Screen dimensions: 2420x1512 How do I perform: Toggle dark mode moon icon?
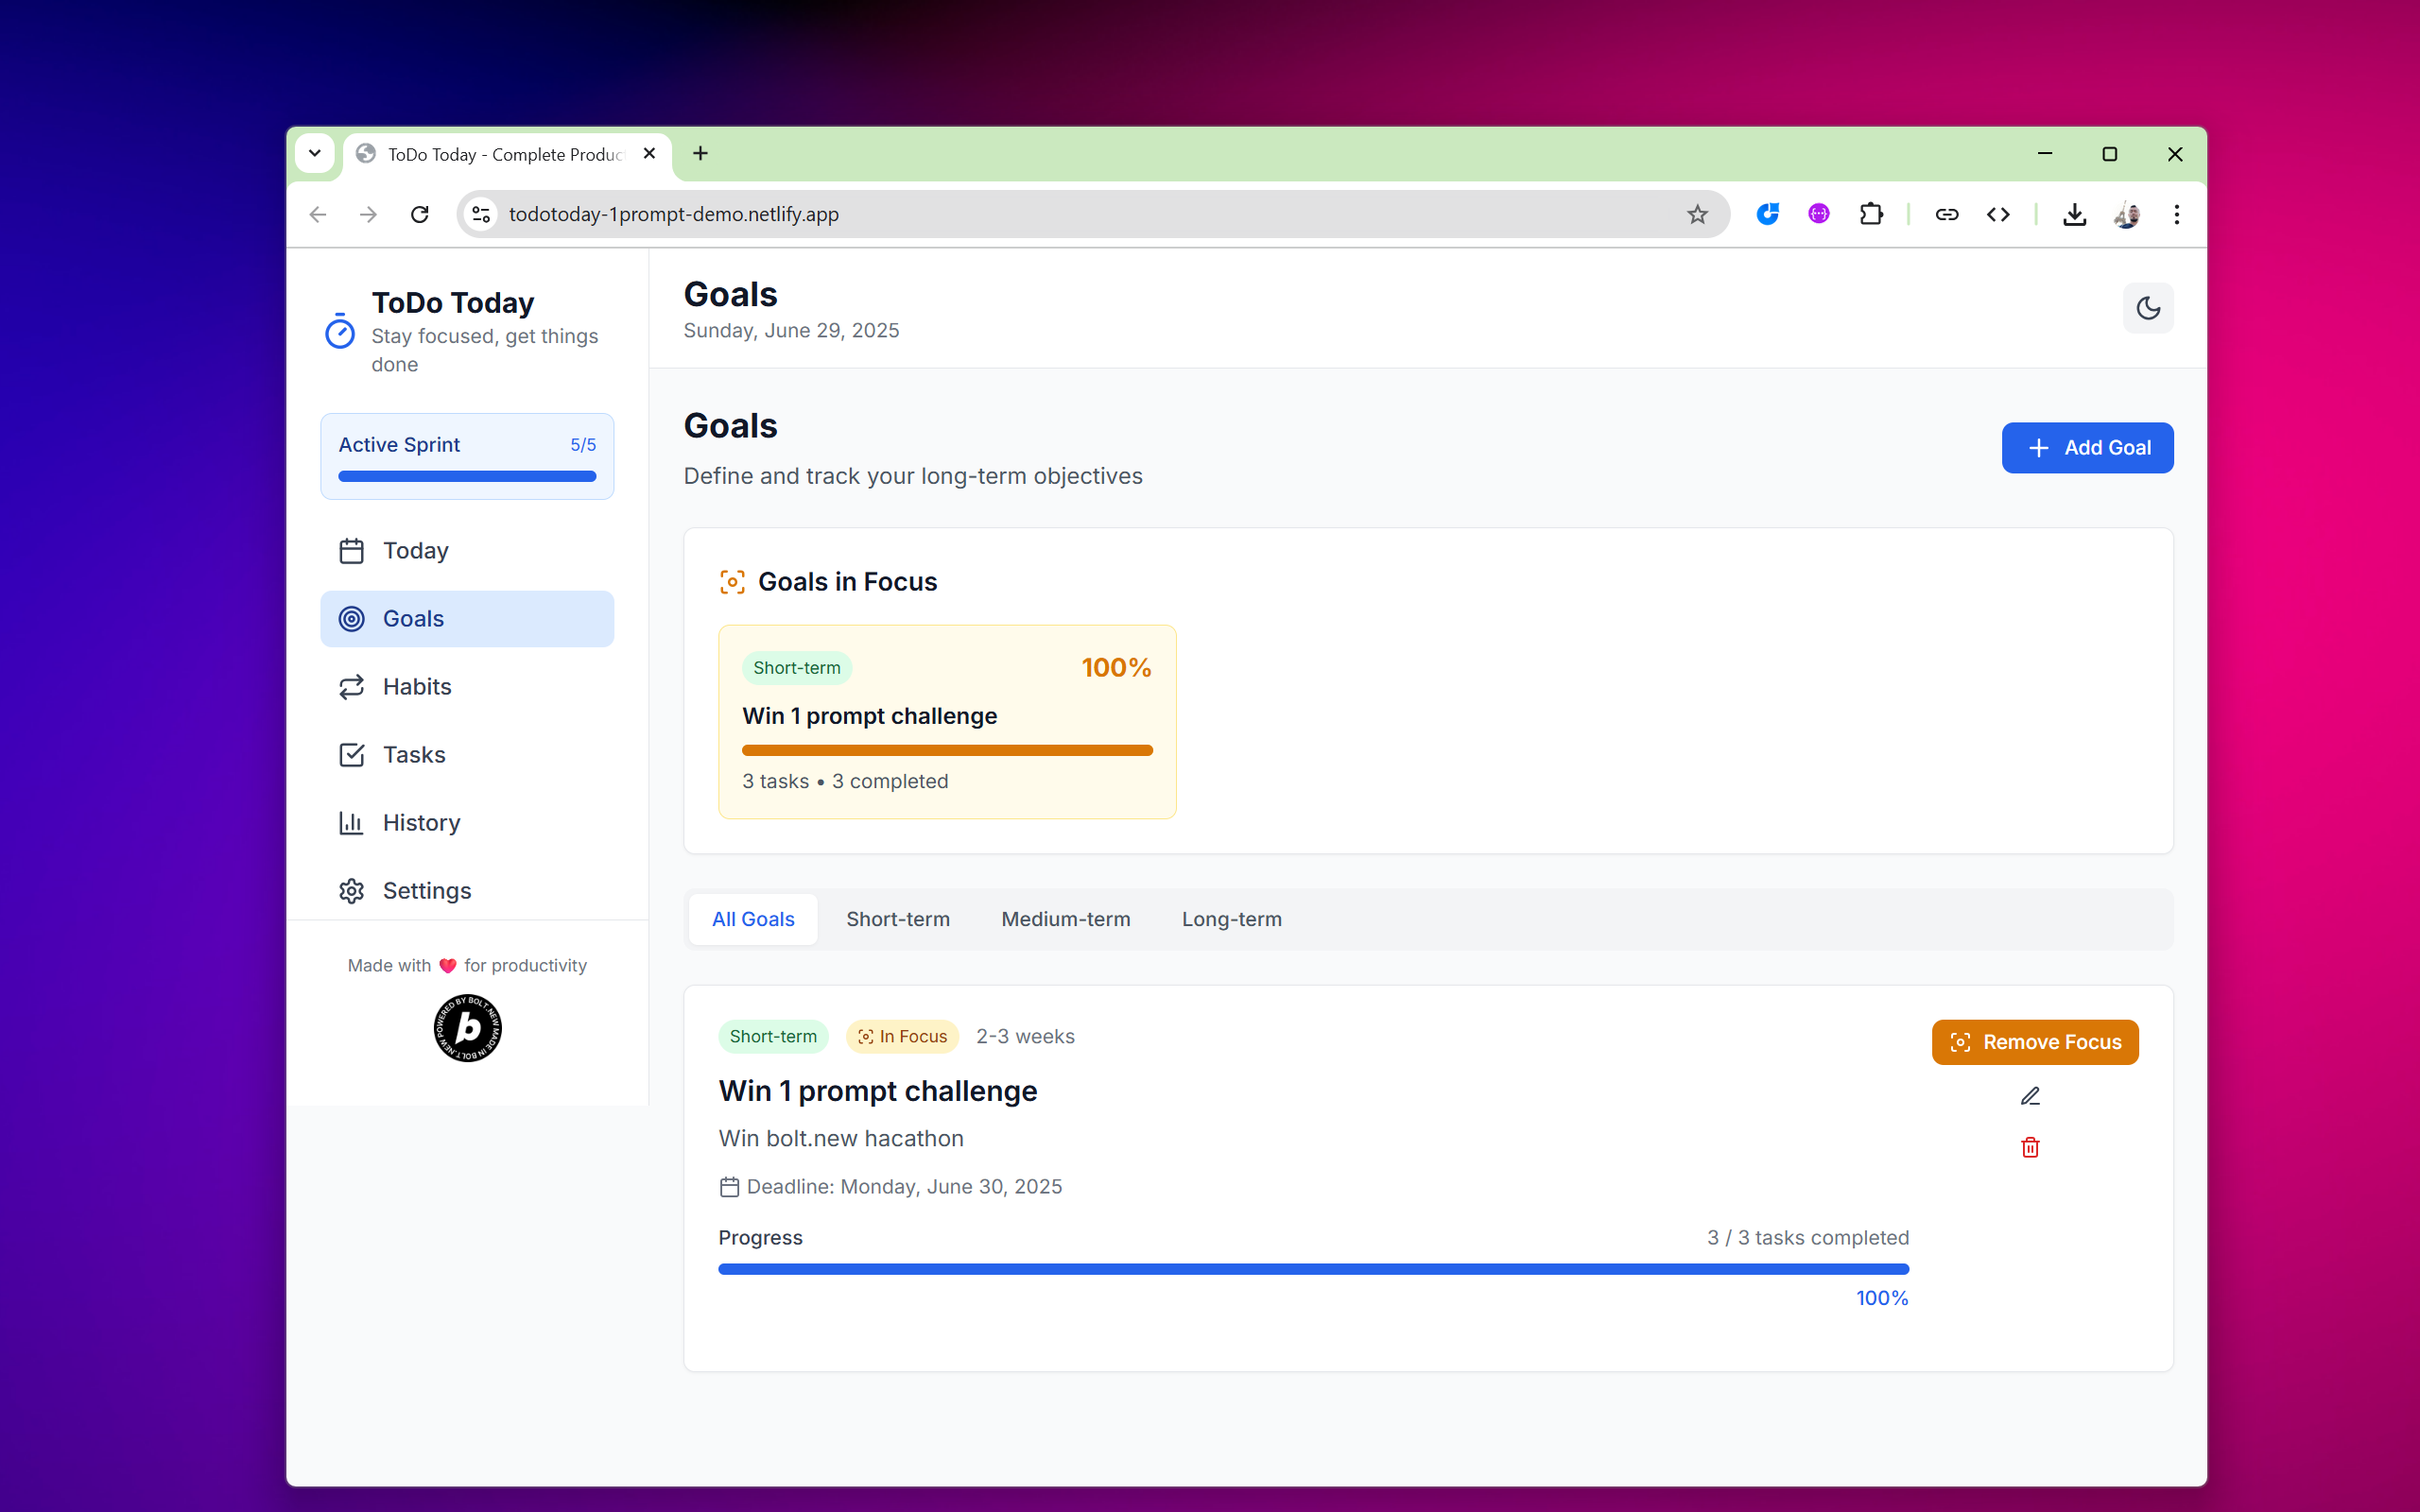point(2147,308)
